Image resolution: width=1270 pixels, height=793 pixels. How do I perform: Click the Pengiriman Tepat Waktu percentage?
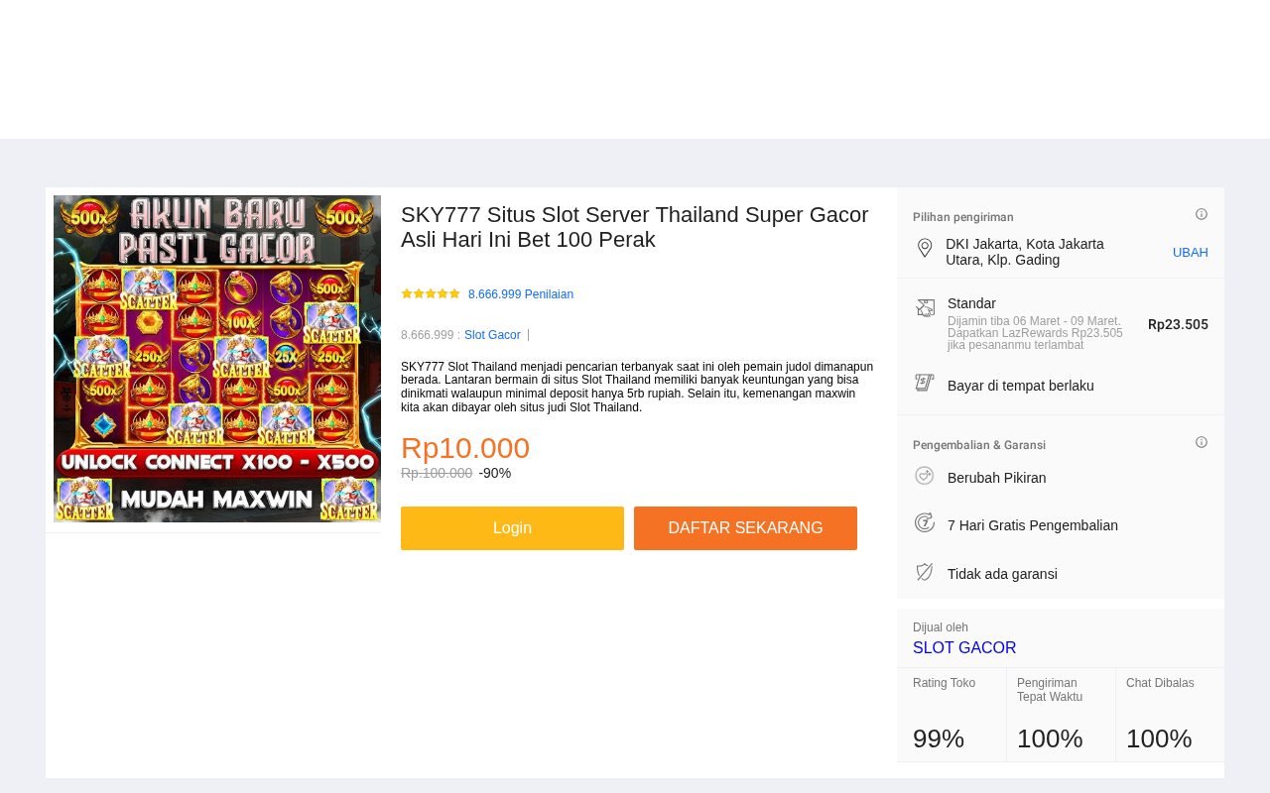[1050, 738]
